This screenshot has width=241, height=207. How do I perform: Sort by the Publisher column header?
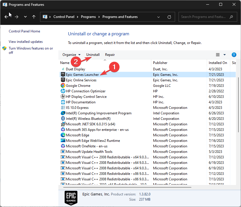click(x=160, y=63)
